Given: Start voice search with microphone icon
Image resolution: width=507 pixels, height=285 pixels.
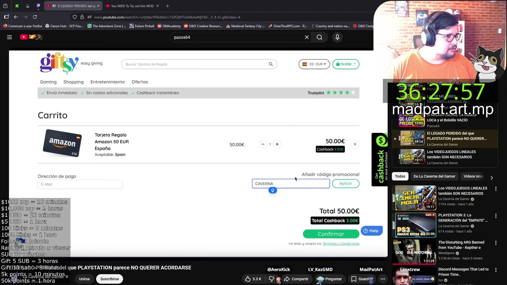Looking at the screenshot, I should point(337,37).
